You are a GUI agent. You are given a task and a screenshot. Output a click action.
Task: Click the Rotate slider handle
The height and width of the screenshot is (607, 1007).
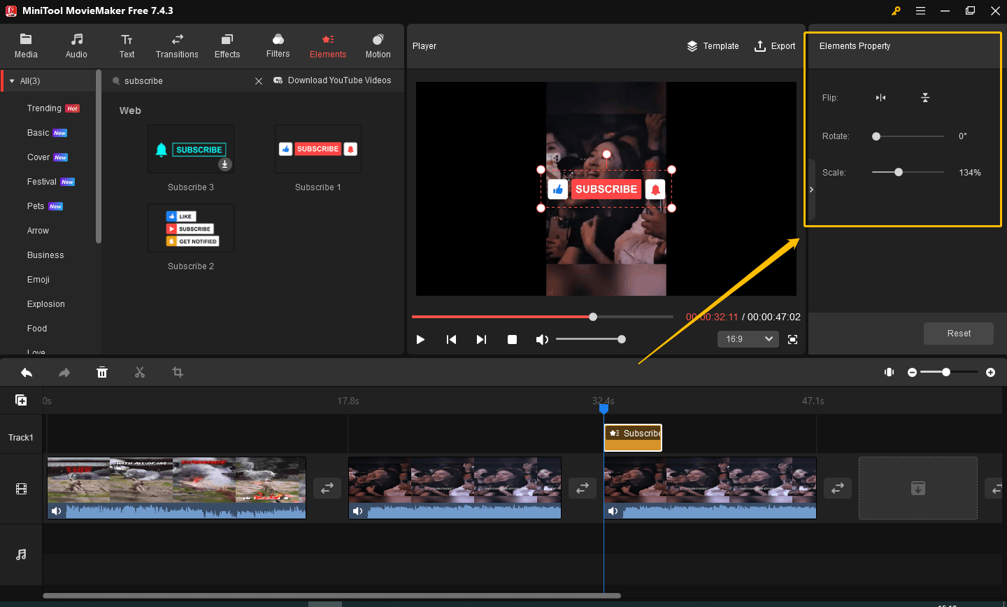(x=876, y=136)
